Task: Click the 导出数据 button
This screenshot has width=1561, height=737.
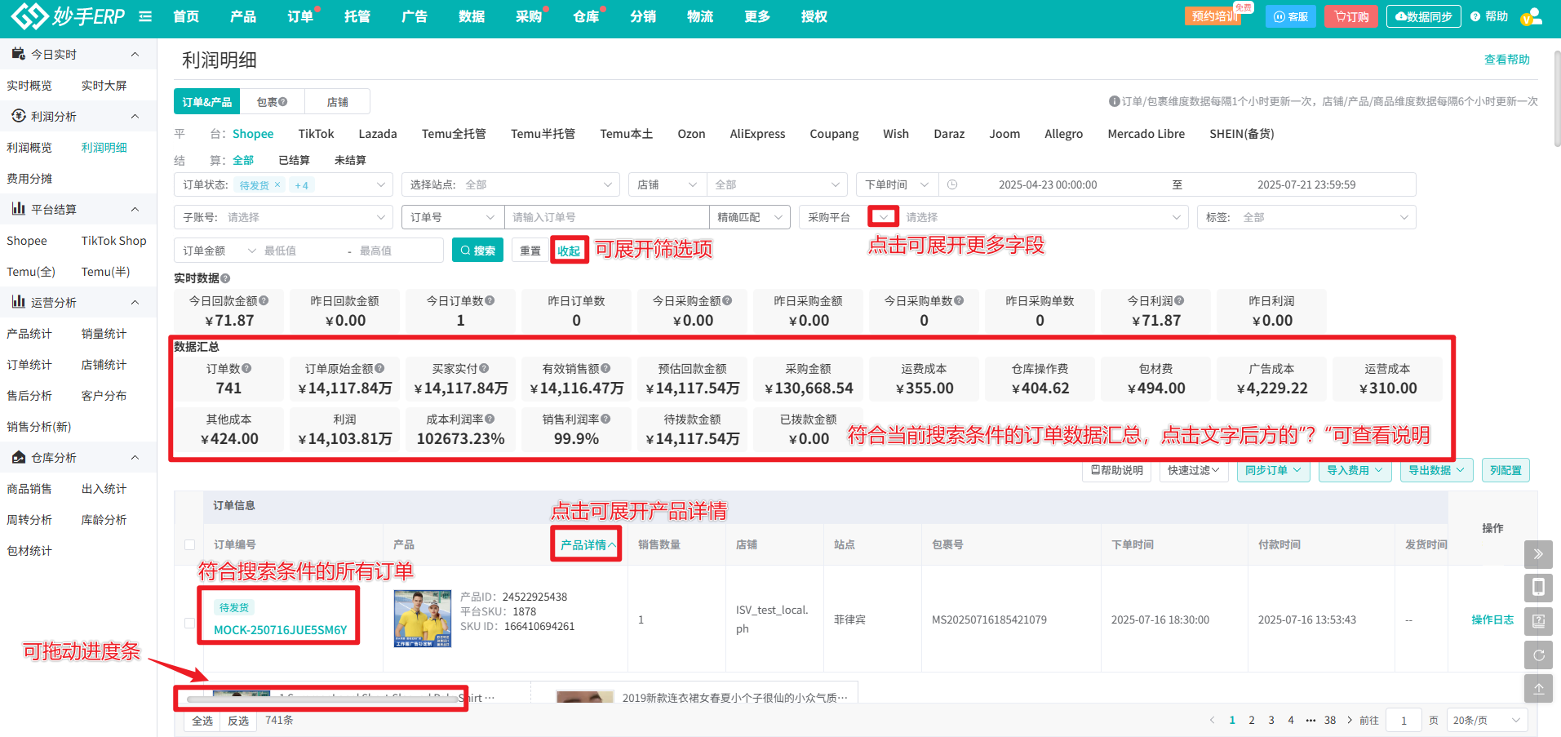Action: click(x=1436, y=470)
